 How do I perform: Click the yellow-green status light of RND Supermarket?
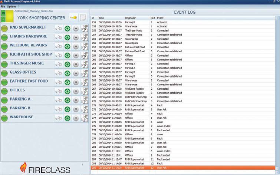click(4, 29)
